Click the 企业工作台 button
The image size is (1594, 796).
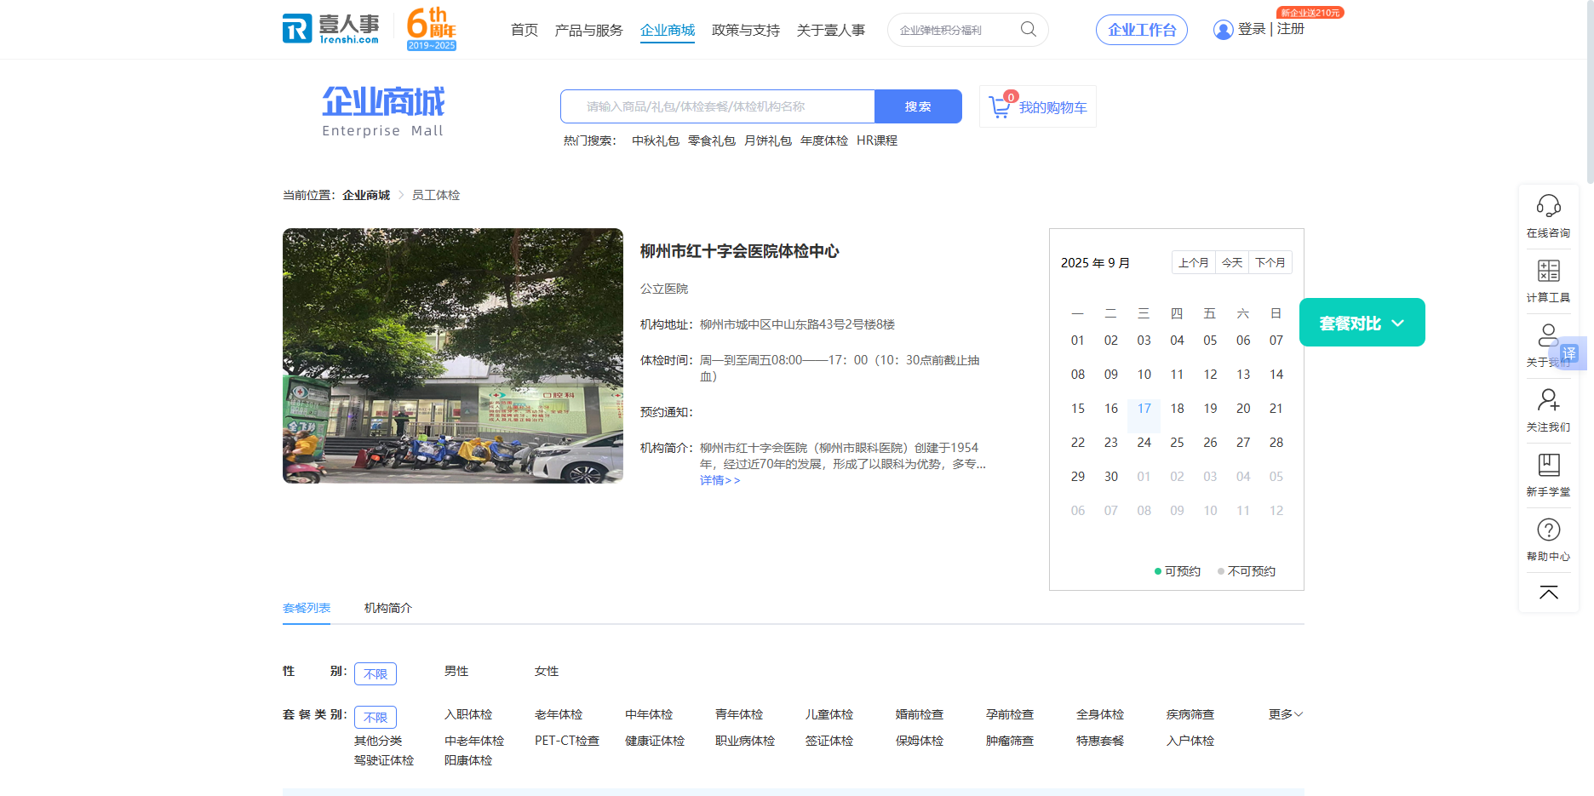[x=1142, y=30]
